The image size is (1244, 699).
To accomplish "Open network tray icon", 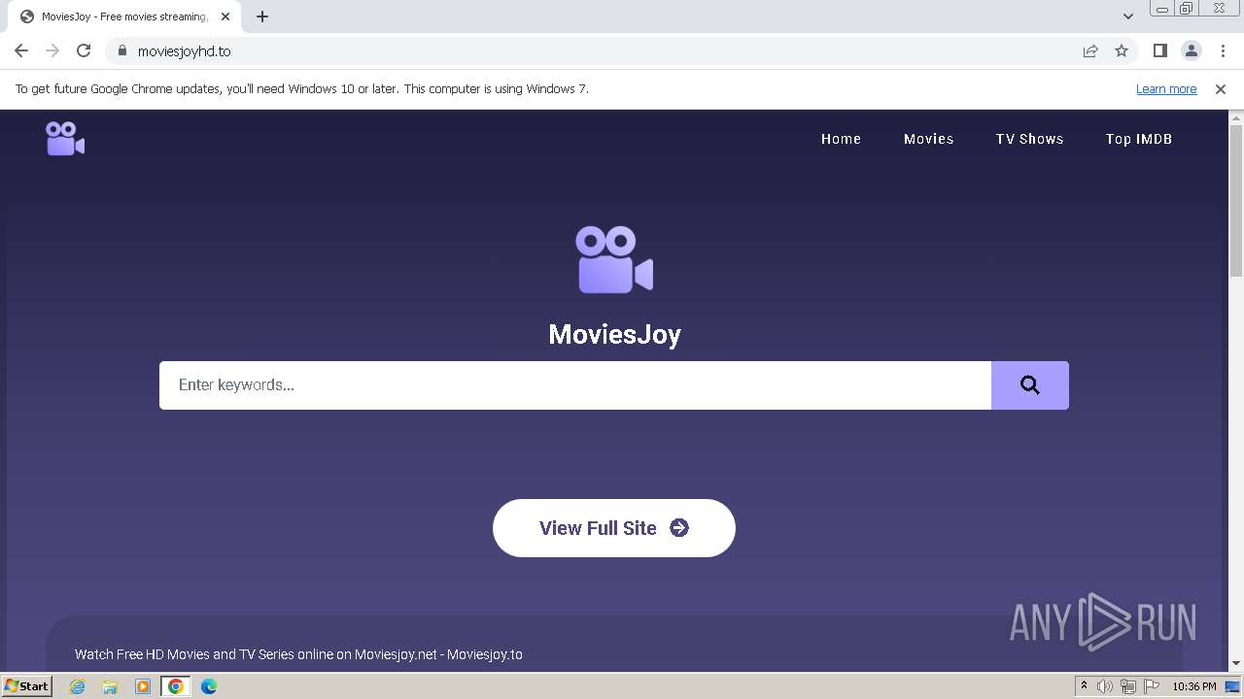I will tap(1128, 686).
